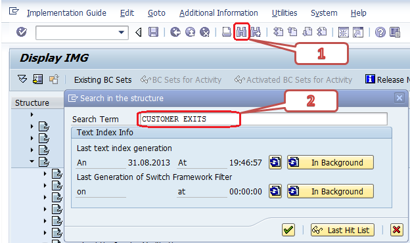
Task: Click the Find binoculars icon in toolbar
Action: click(x=241, y=32)
